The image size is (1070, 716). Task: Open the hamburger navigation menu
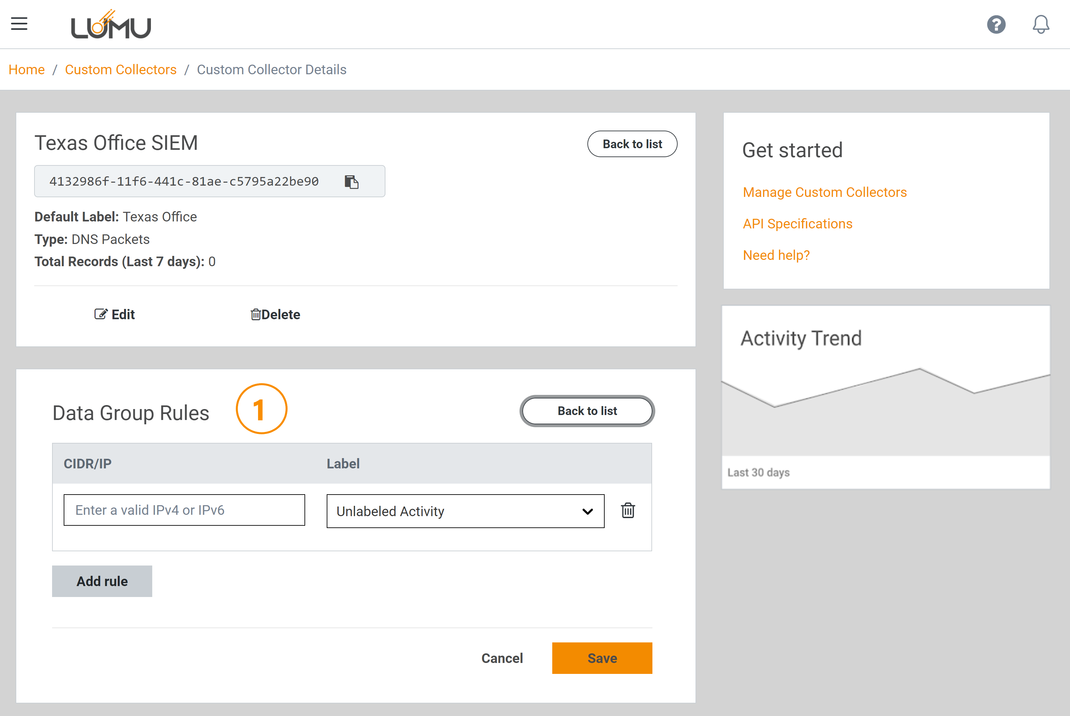pyautogui.click(x=19, y=23)
